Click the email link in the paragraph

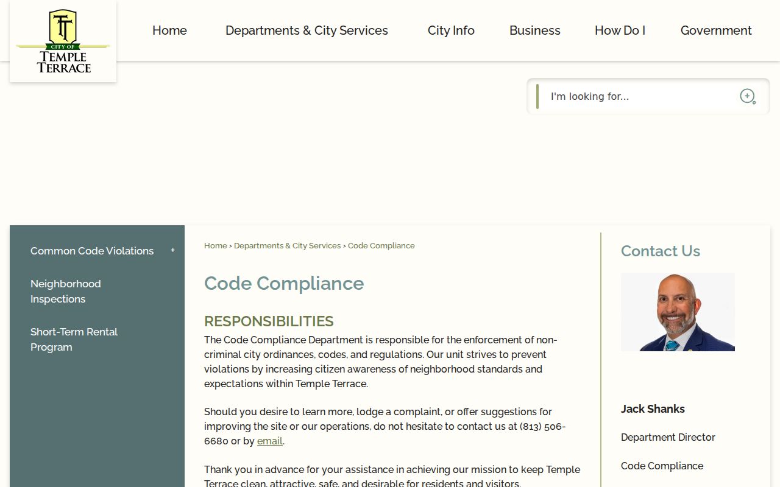tap(270, 441)
